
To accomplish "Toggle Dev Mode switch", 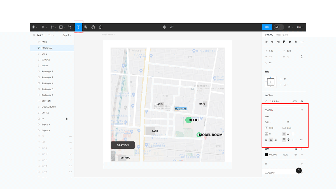I will (279, 27).
